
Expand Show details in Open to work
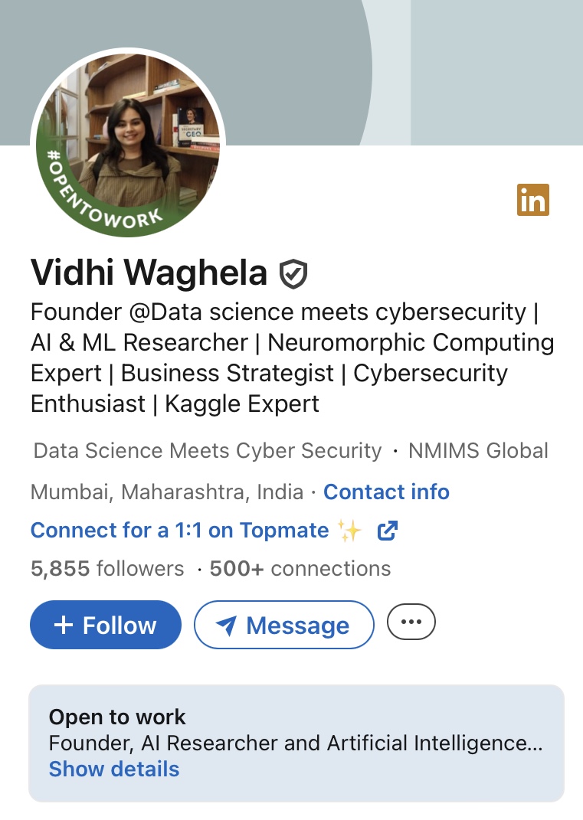[x=114, y=769]
